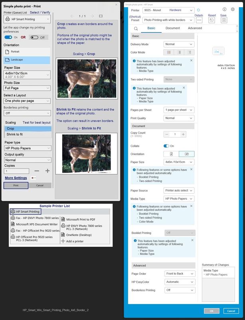245x320 pixels.
Task: Open the Paper Source dropdown
Action: tap(179, 190)
